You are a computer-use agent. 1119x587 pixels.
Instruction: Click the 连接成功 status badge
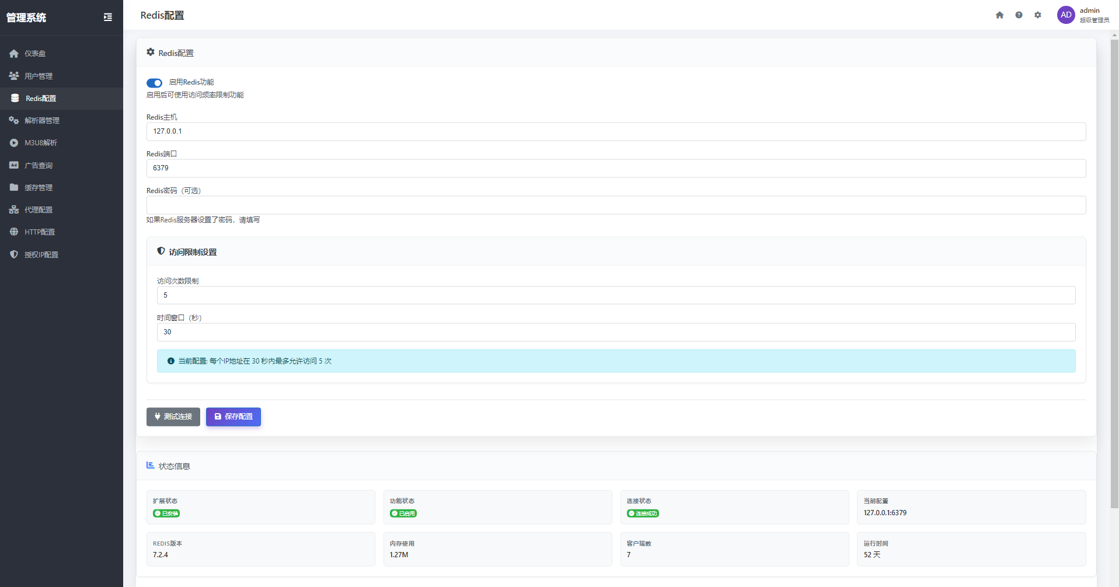coord(643,513)
